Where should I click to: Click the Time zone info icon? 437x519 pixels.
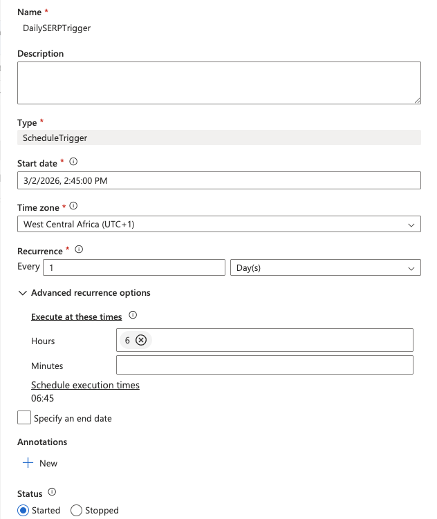point(73,206)
